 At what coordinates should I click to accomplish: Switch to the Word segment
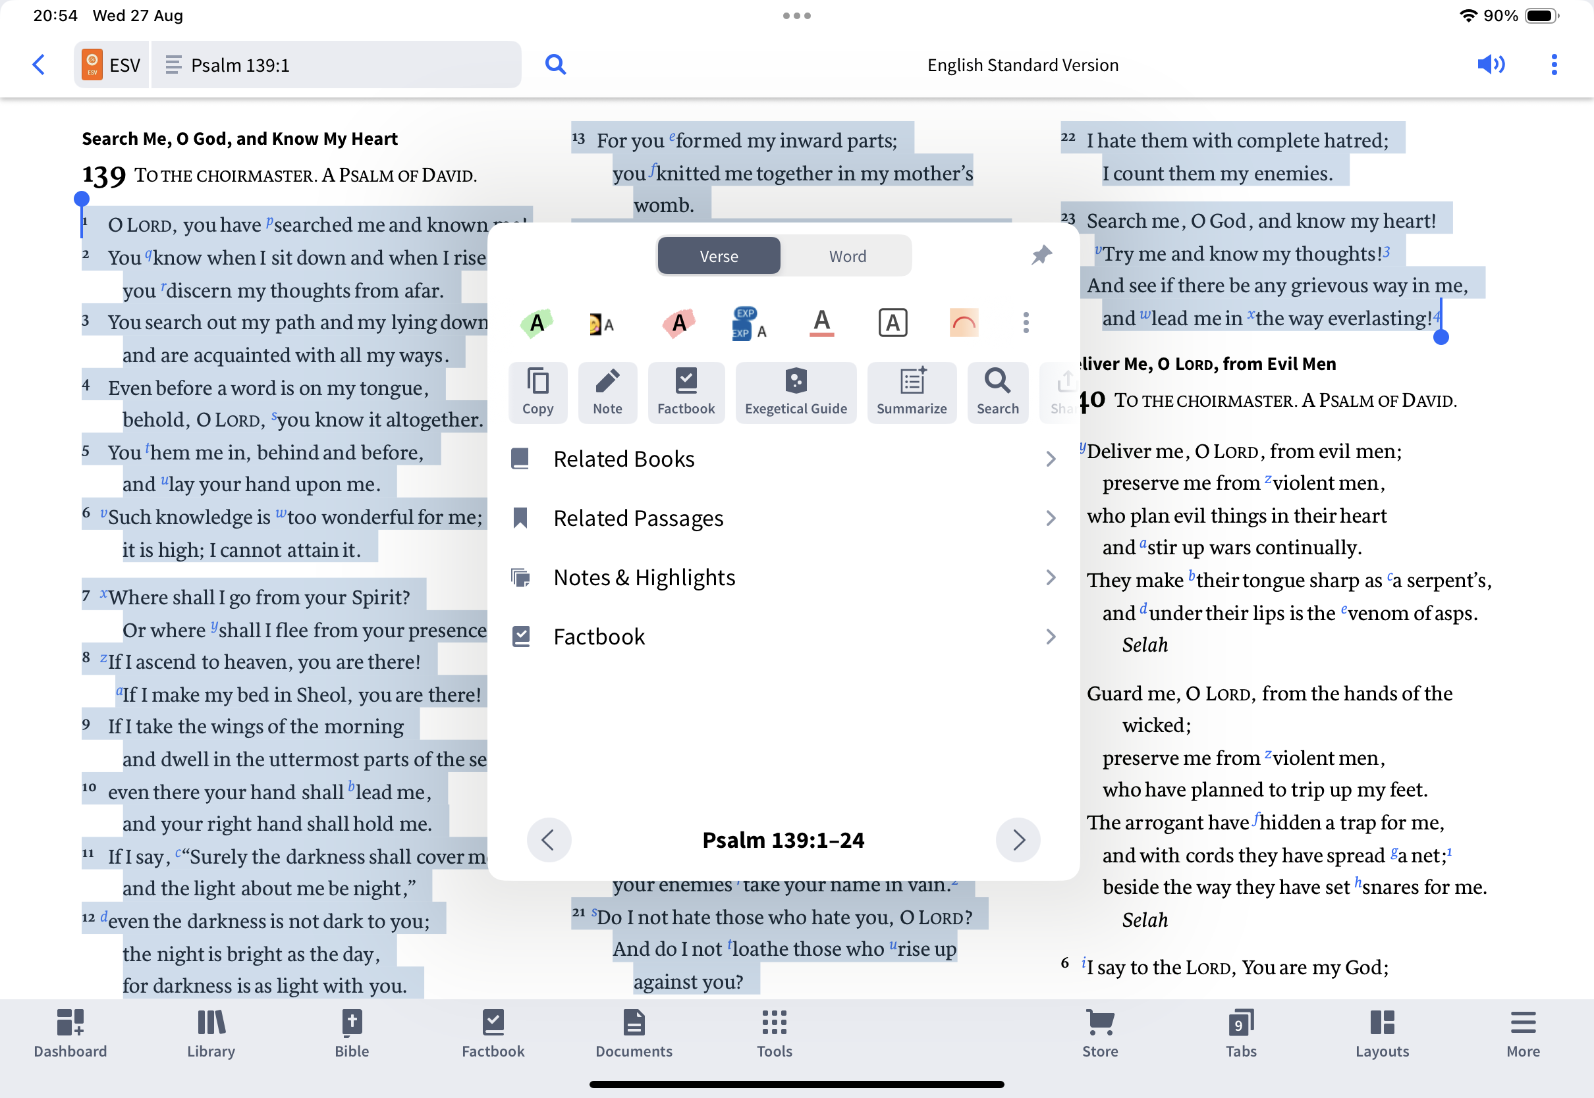click(x=847, y=256)
